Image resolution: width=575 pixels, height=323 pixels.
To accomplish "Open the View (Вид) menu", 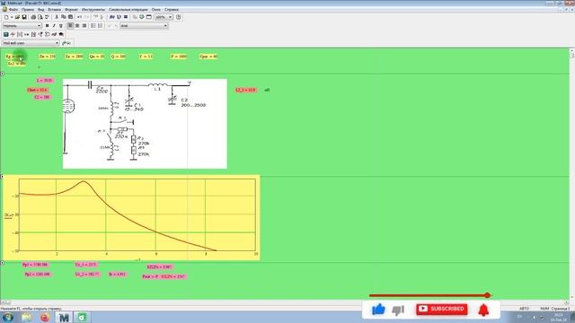I will click(41, 10).
